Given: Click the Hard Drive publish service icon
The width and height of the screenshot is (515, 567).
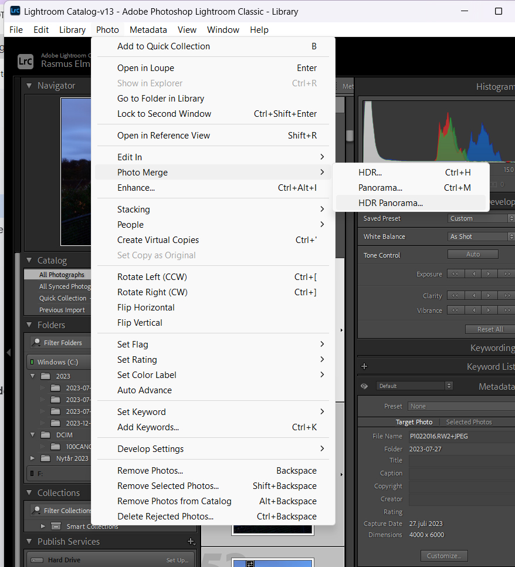Looking at the screenshot, I should pyautogui.click(x=36, y=560).
